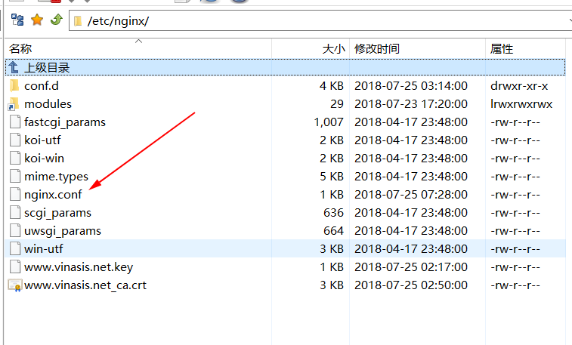Viewport: 572px width, 345px height.
Task: Click the certificate icon of www.vinasis.net_ca.crt
Action: pos(15,285)
